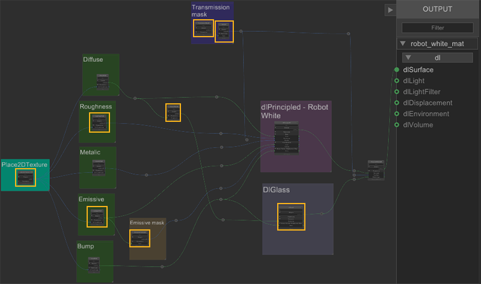The height and width of the screenshot is (284, 481).
Task: Click the dlPrincipled - Robot White shader node
Action: (290, 138)
